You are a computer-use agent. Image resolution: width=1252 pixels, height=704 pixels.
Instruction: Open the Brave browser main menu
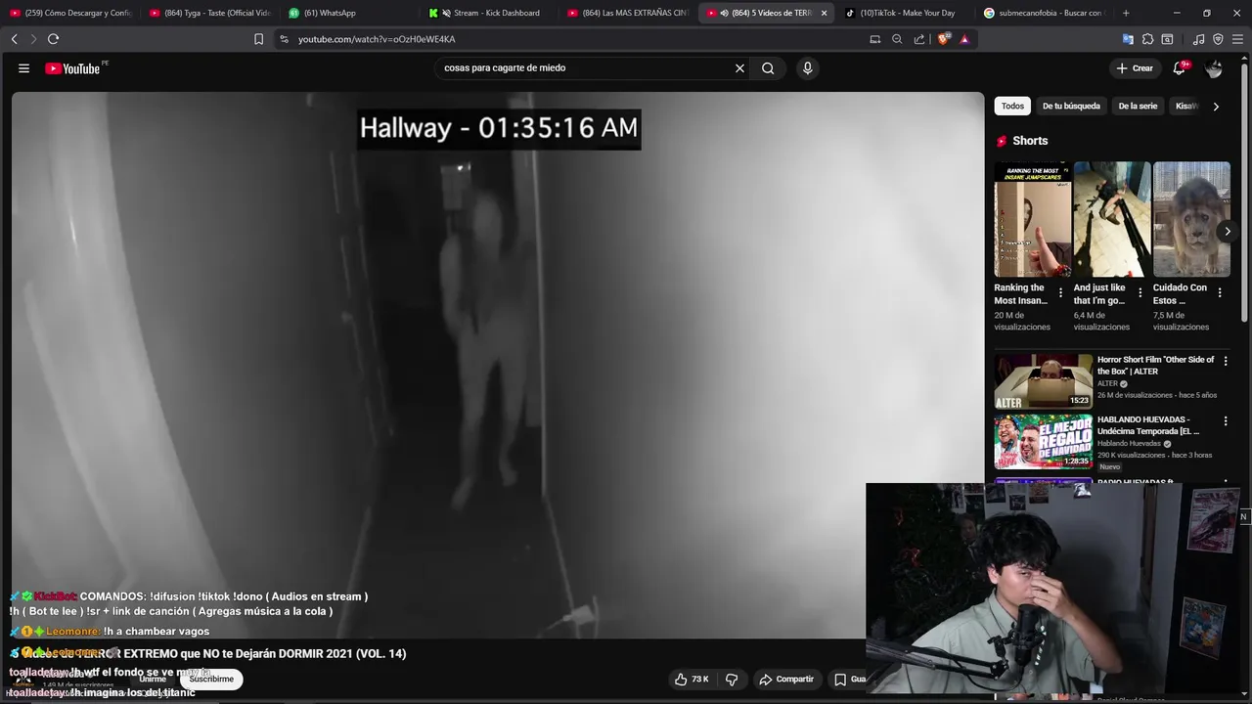(1238, 39)
